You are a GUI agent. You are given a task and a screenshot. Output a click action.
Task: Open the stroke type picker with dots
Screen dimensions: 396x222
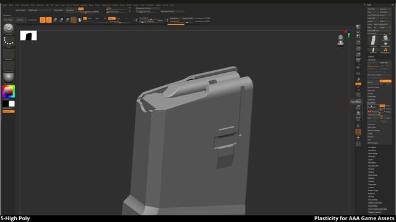(8, 41)
